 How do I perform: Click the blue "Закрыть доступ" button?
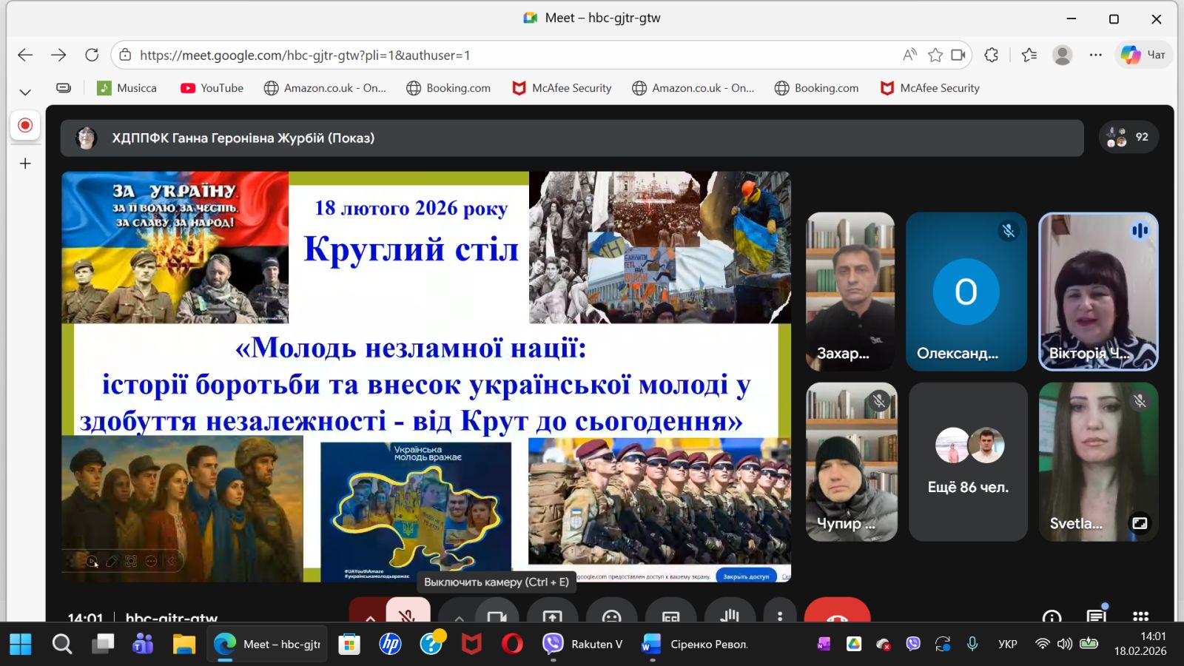point(746,576)
